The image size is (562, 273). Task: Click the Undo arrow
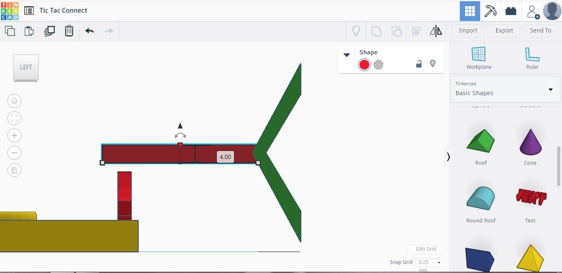tap(89, 30)
